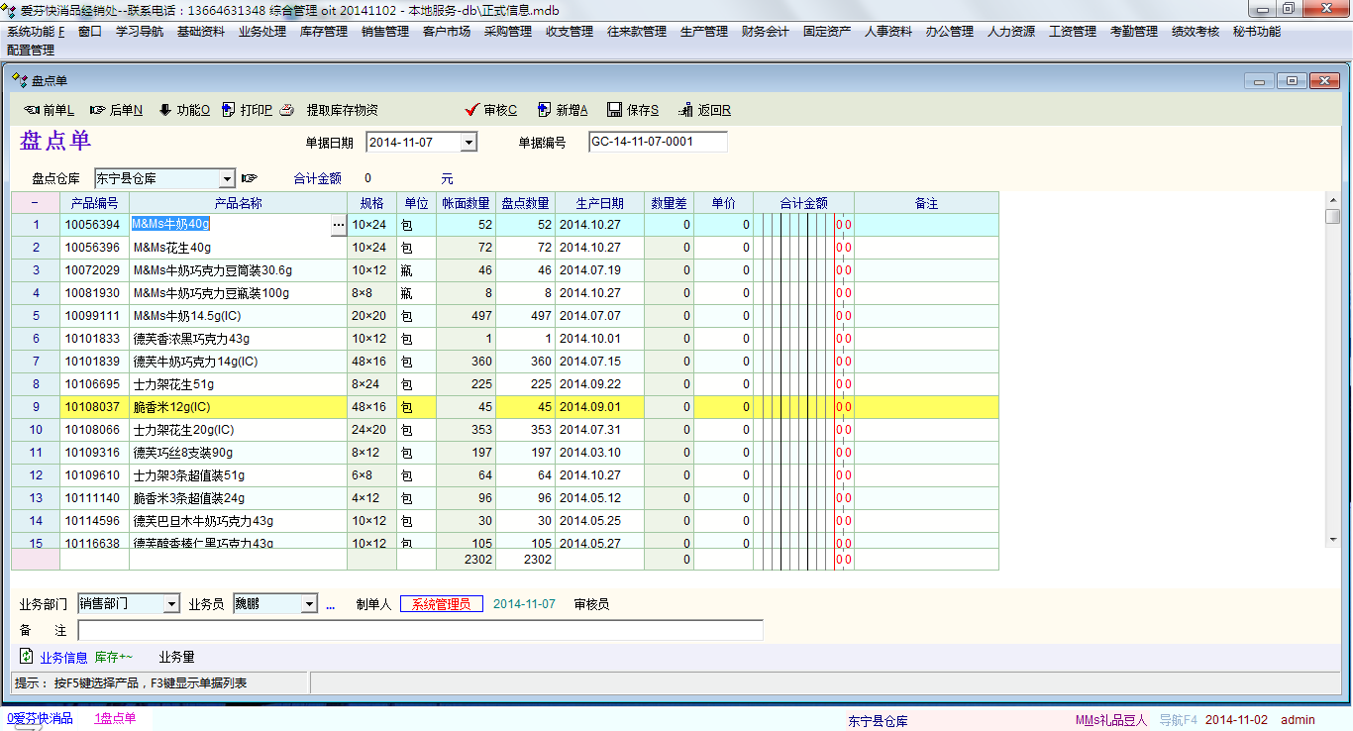The width and height of the screenshot is (1353, 731).
Task: Click the 后单 (next document) toolbar icon
Action: coord(98,110)
